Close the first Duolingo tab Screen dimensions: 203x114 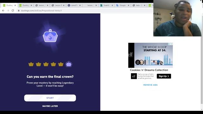(15, 5)
